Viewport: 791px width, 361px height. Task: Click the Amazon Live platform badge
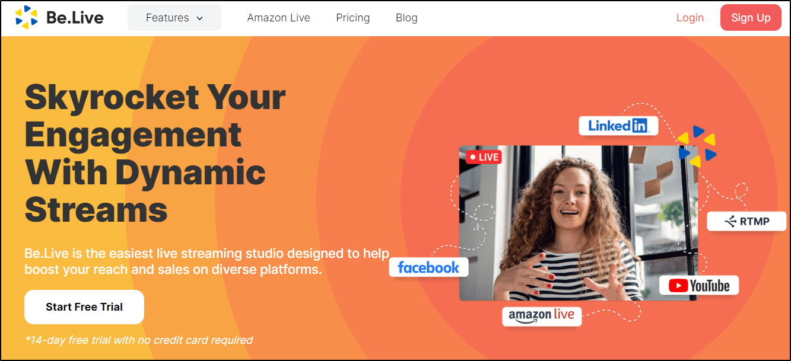point(542,316)
